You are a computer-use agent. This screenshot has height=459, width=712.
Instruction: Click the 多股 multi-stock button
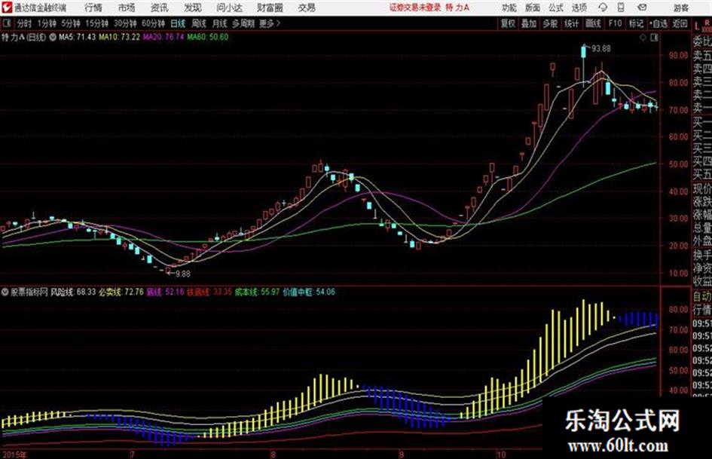tap(550, 23)
